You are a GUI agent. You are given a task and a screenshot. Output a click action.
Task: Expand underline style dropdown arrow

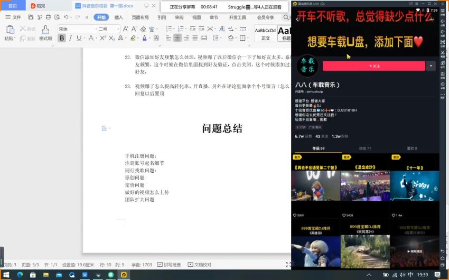click(85, 38)
